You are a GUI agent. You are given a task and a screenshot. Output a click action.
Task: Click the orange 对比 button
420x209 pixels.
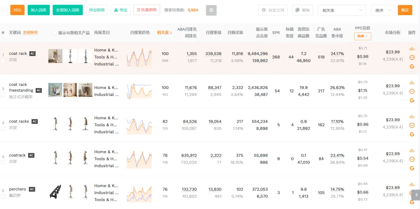tap(17, 10)
